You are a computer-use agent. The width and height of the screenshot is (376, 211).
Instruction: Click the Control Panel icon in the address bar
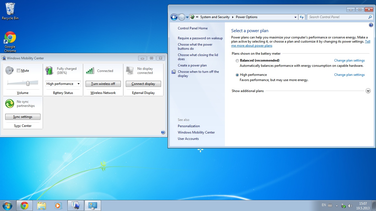(x=192, y=17)
